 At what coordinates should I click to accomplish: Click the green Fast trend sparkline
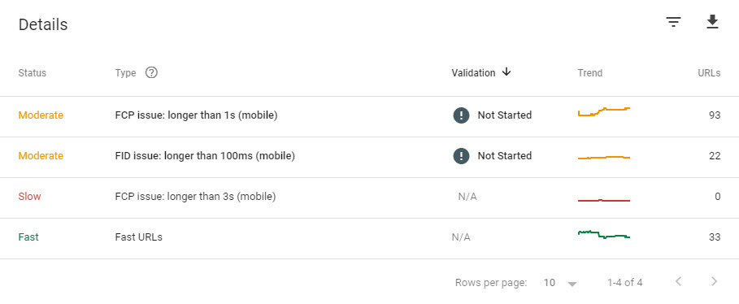(x=604, y=234)
